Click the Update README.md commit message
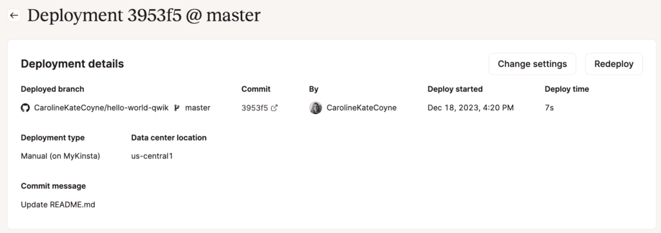Image resolution: width=661 pixels, height=233 pixels. click(x=58, y=205)
